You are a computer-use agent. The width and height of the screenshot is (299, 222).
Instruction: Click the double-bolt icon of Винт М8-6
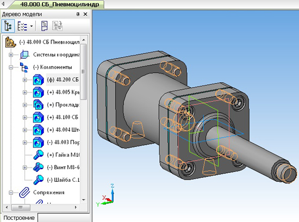pyautogui.click(x=39, y=168)
